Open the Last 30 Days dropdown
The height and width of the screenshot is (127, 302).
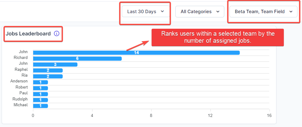pos(145,12)
